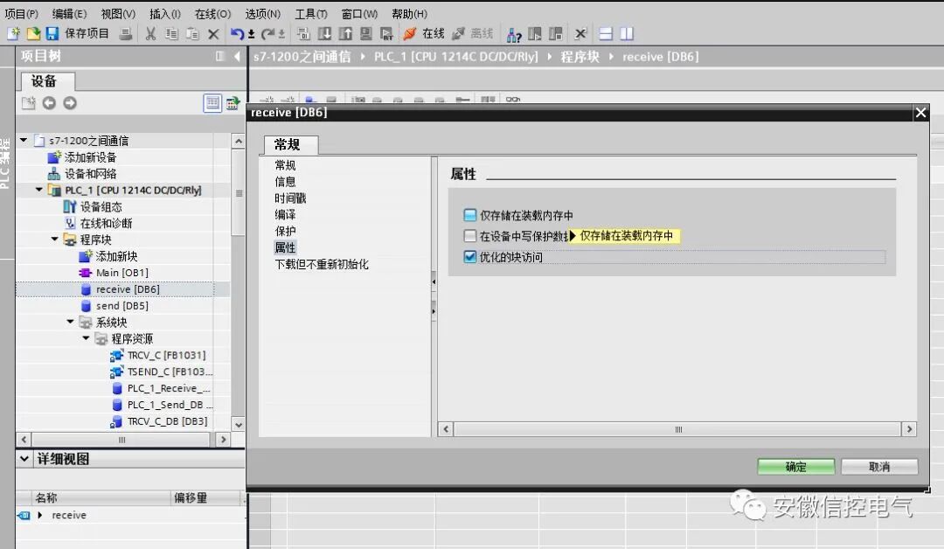
Task: Open the 工具(T) menu
Action: click(x=310, y=13)
